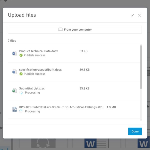Select the Submittal List.xlsx file name
The image size is (150, 150).
[x=32, y=88]
